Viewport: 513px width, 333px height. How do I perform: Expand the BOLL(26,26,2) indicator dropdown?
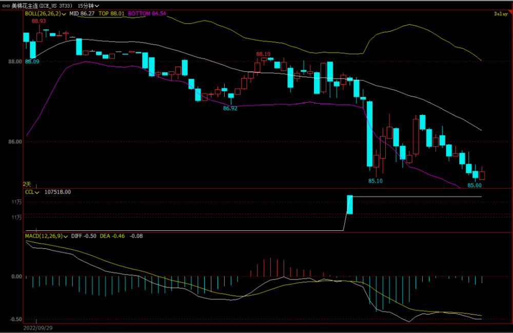pos(64,14)
